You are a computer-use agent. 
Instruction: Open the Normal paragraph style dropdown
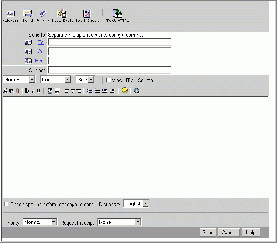19,79
